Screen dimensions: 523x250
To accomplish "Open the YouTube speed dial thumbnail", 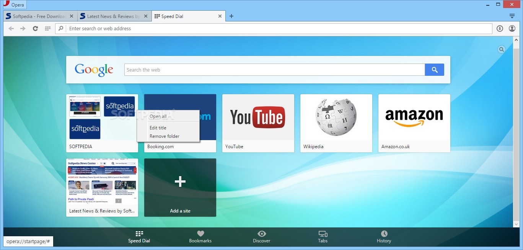I will click(x=258, y=118).
